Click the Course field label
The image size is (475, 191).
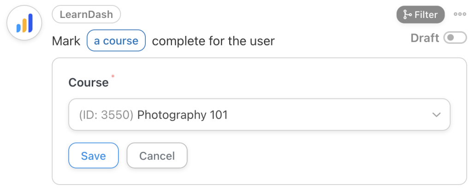88,82
